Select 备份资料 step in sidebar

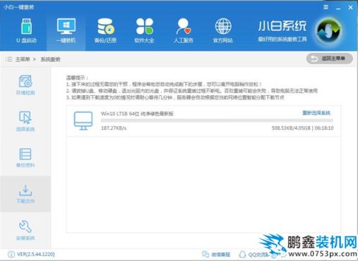[x=25, y=157]
